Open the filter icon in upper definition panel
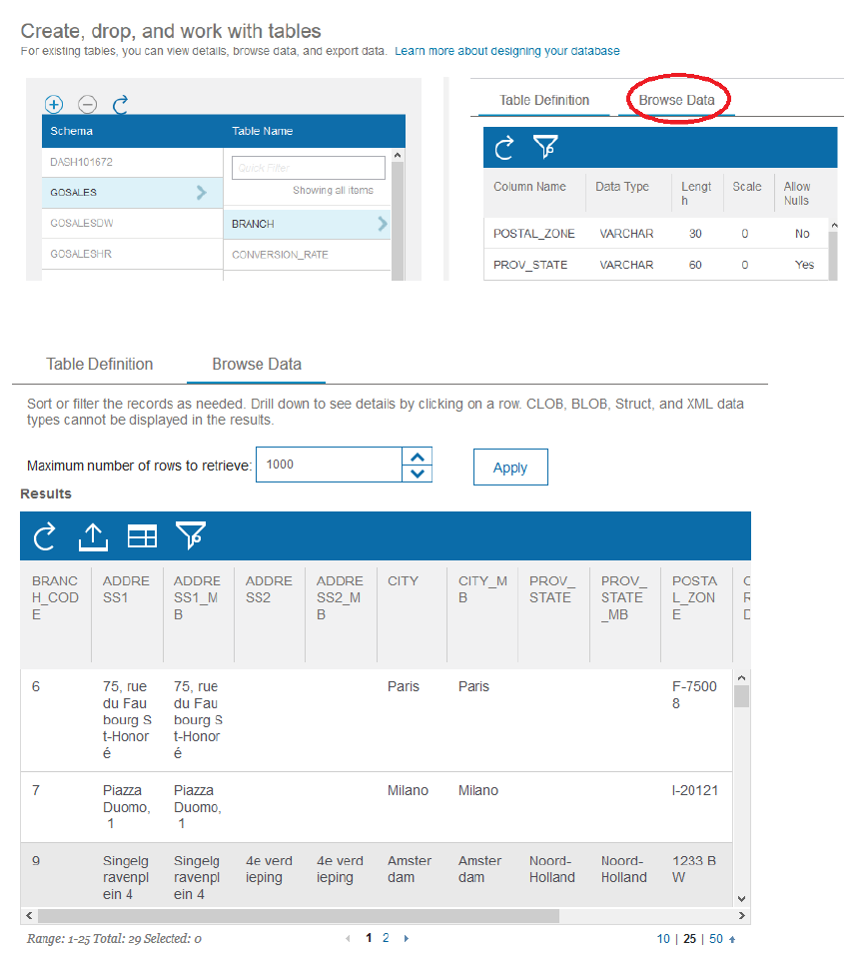The image size is (866, 959). click(x=545, y=148)
